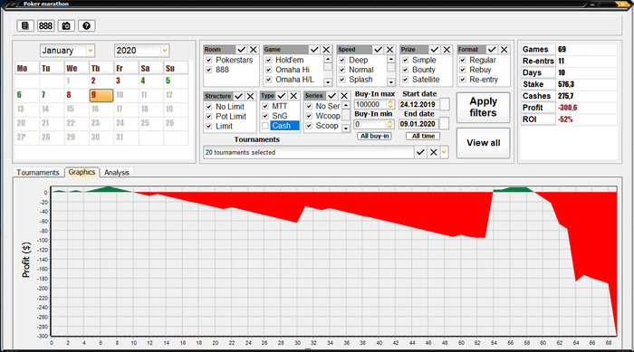This screenshot has width=634, height=352.
Task: Clear all items in the Format filter
Action: point(504,49)
